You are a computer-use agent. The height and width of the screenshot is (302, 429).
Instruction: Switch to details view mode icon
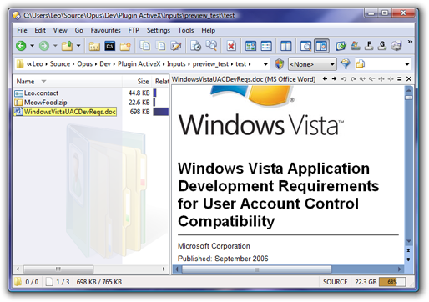click(x=266, y=46)
